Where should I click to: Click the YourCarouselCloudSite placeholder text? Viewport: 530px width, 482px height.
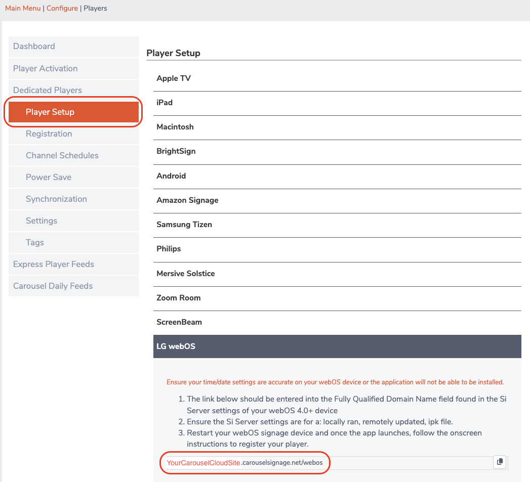pyautogui.click(x=203, y=463)
